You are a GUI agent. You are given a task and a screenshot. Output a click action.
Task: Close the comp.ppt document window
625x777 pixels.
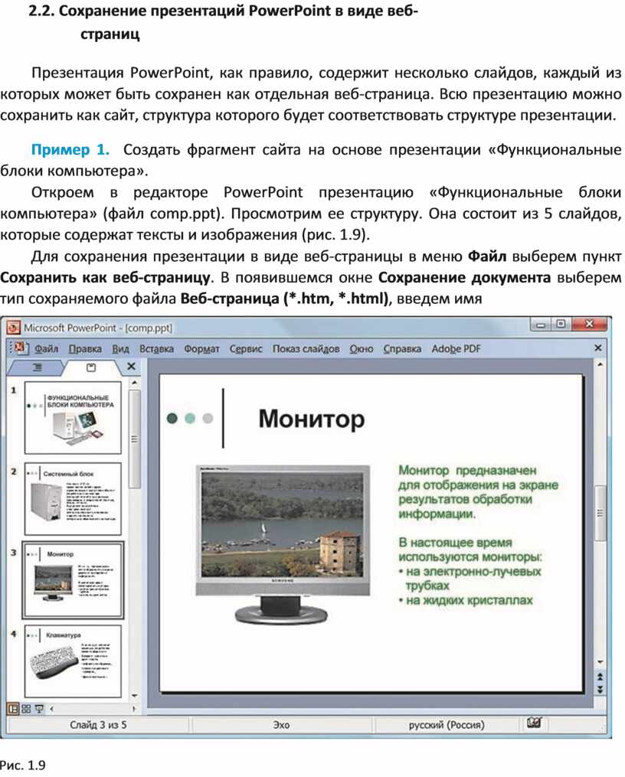(x=597, y=348)
